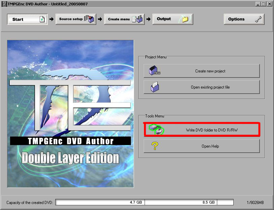Click Open existing project file button
The image size is (274, 210).
point(202,87)
